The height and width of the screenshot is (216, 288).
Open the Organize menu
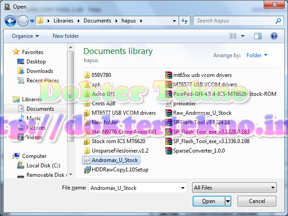25,36
